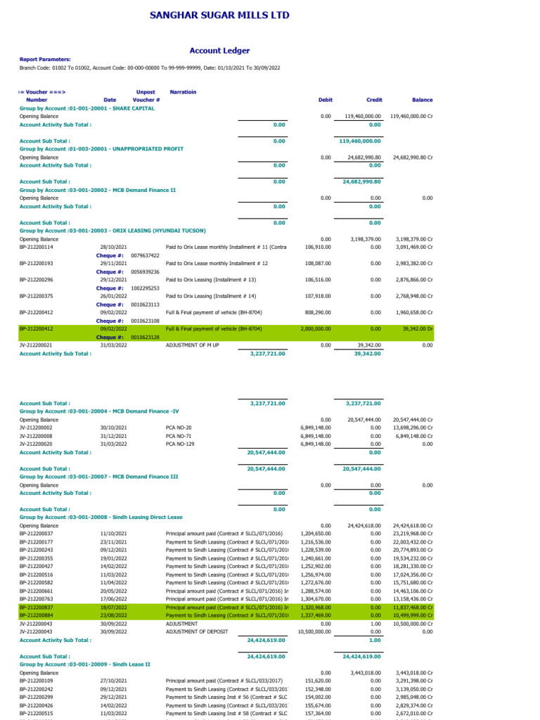Click balance 3,291,398.00 Cr

pos(414,681)
